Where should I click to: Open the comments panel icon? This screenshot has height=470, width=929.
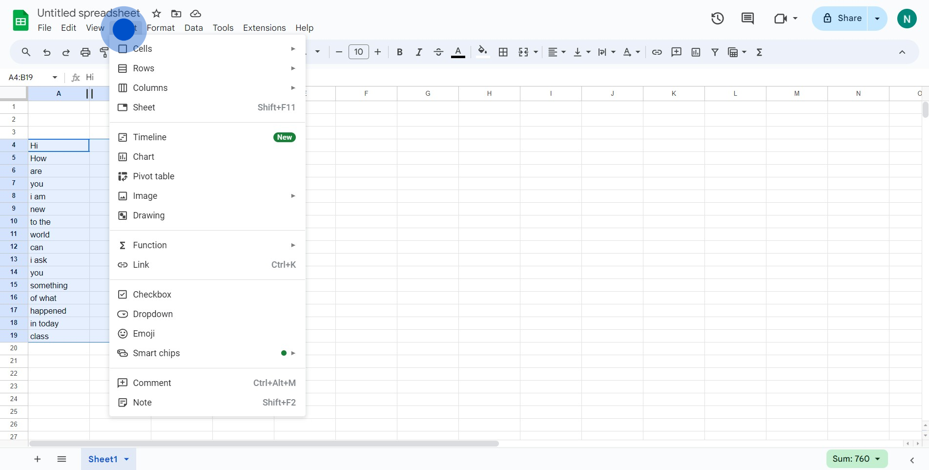point(747,19)
